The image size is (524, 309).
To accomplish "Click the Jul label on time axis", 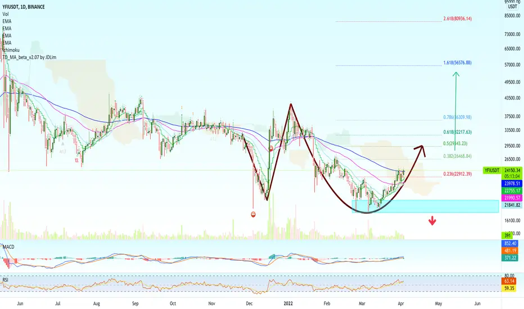I will pos(58,303).
